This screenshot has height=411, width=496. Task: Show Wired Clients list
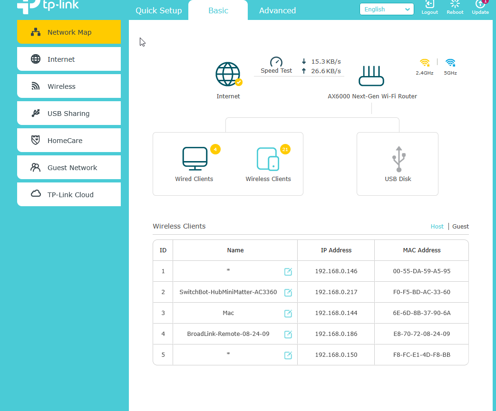point(195,159)
